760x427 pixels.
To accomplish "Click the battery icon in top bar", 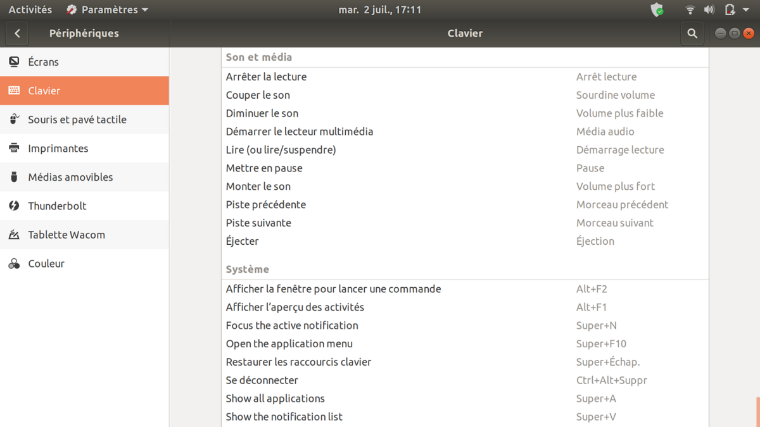I will coord(730,9).
